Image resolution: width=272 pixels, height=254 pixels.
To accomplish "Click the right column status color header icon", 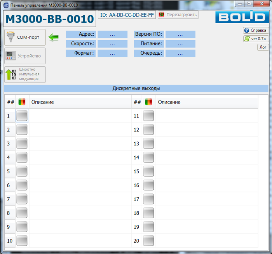I will point(148,102).
